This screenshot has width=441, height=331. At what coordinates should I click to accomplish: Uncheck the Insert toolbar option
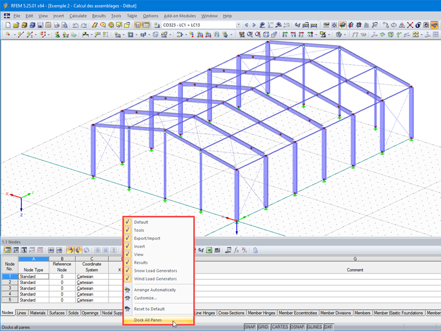point(128,246)
